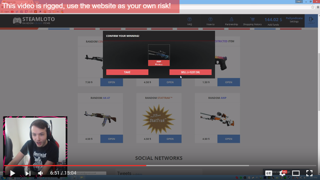Open the Random AWP case
Image resolution: width=320 pixels, height=180 pixels.
229,139
